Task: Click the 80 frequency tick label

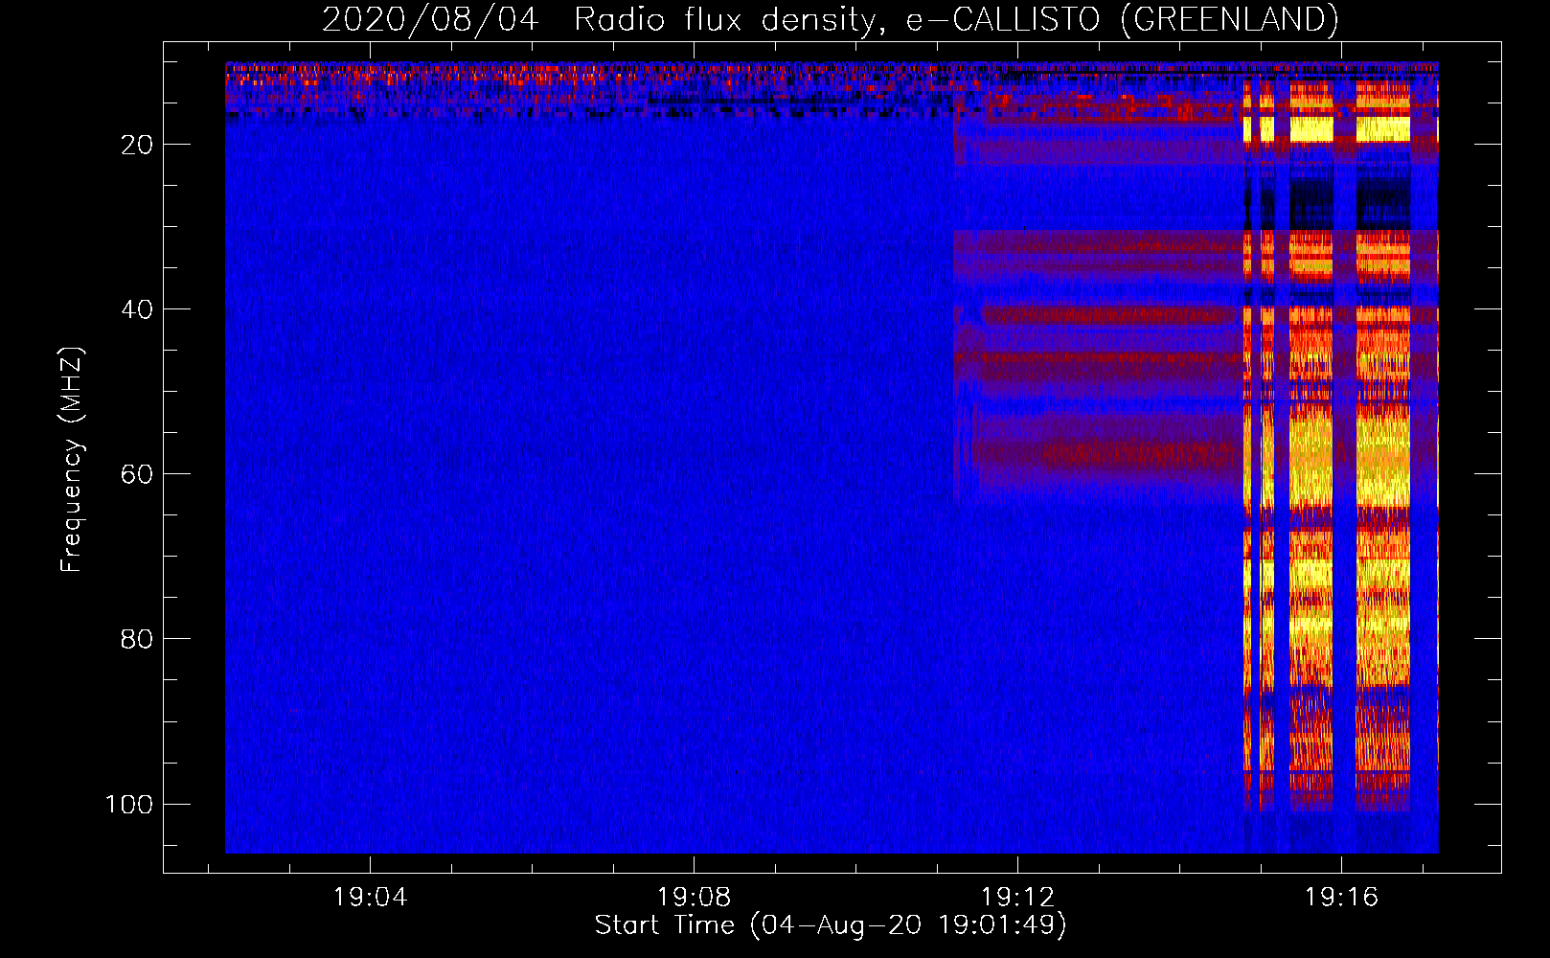Action: [x=137, y=639]
